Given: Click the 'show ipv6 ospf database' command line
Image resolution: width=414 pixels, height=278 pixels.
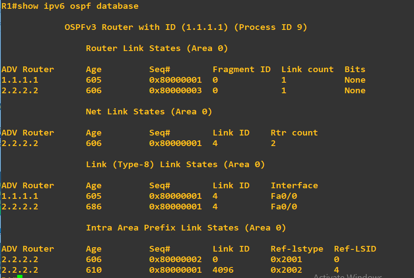Looking at the screenshot, I should tap(70, 6).
